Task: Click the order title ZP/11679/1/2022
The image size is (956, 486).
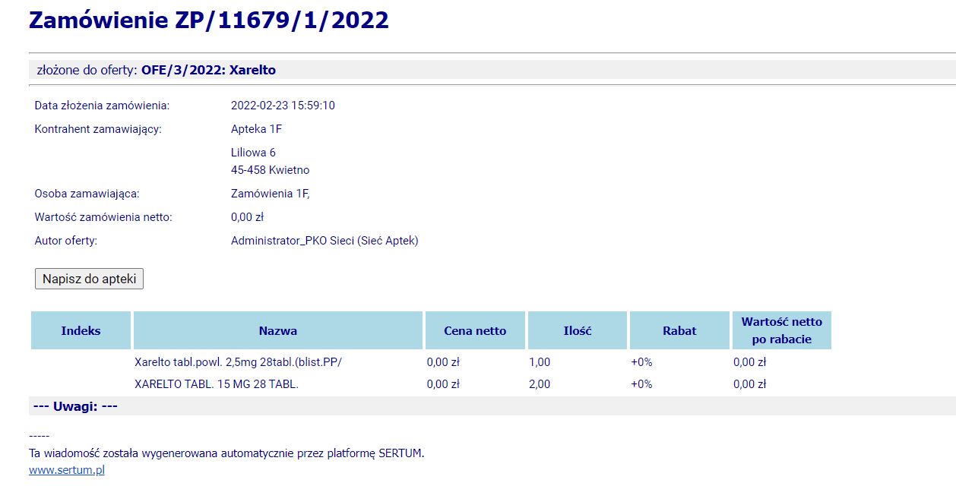Action: point(209,21)
